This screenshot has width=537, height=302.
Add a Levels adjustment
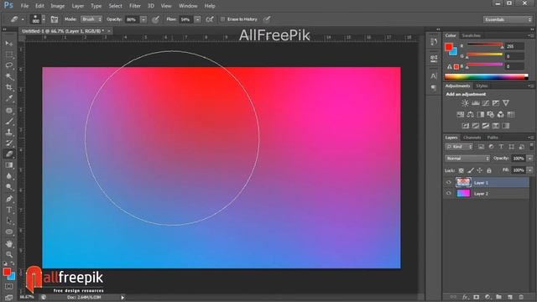click(476, 103)
